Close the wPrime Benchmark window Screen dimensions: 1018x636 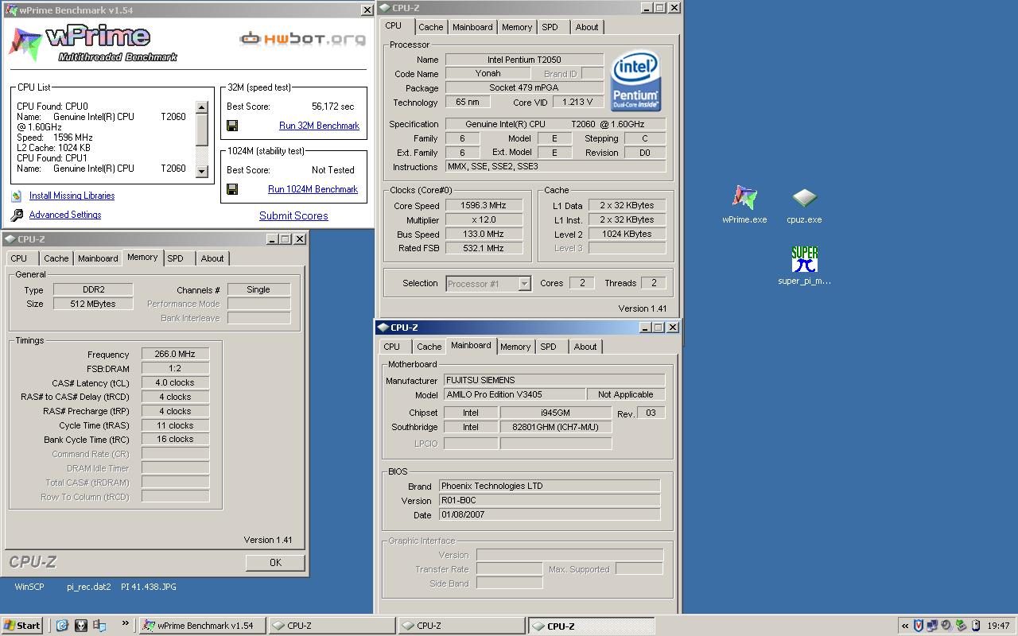pos(367,10)
